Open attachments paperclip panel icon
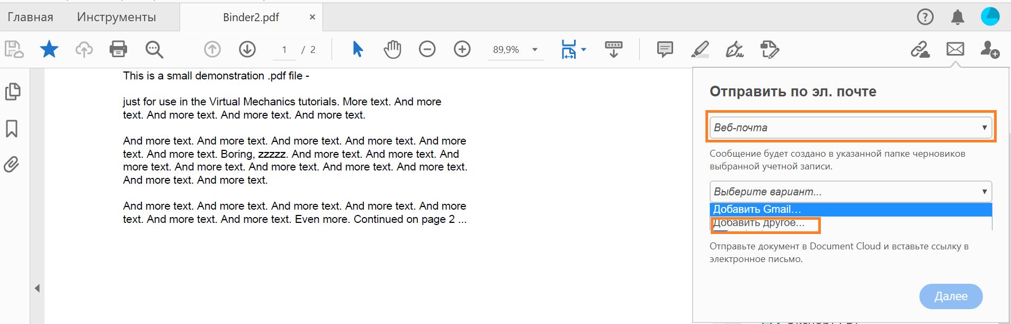The height and width of the screenshot is (324, 1011). tap(12, 165)
